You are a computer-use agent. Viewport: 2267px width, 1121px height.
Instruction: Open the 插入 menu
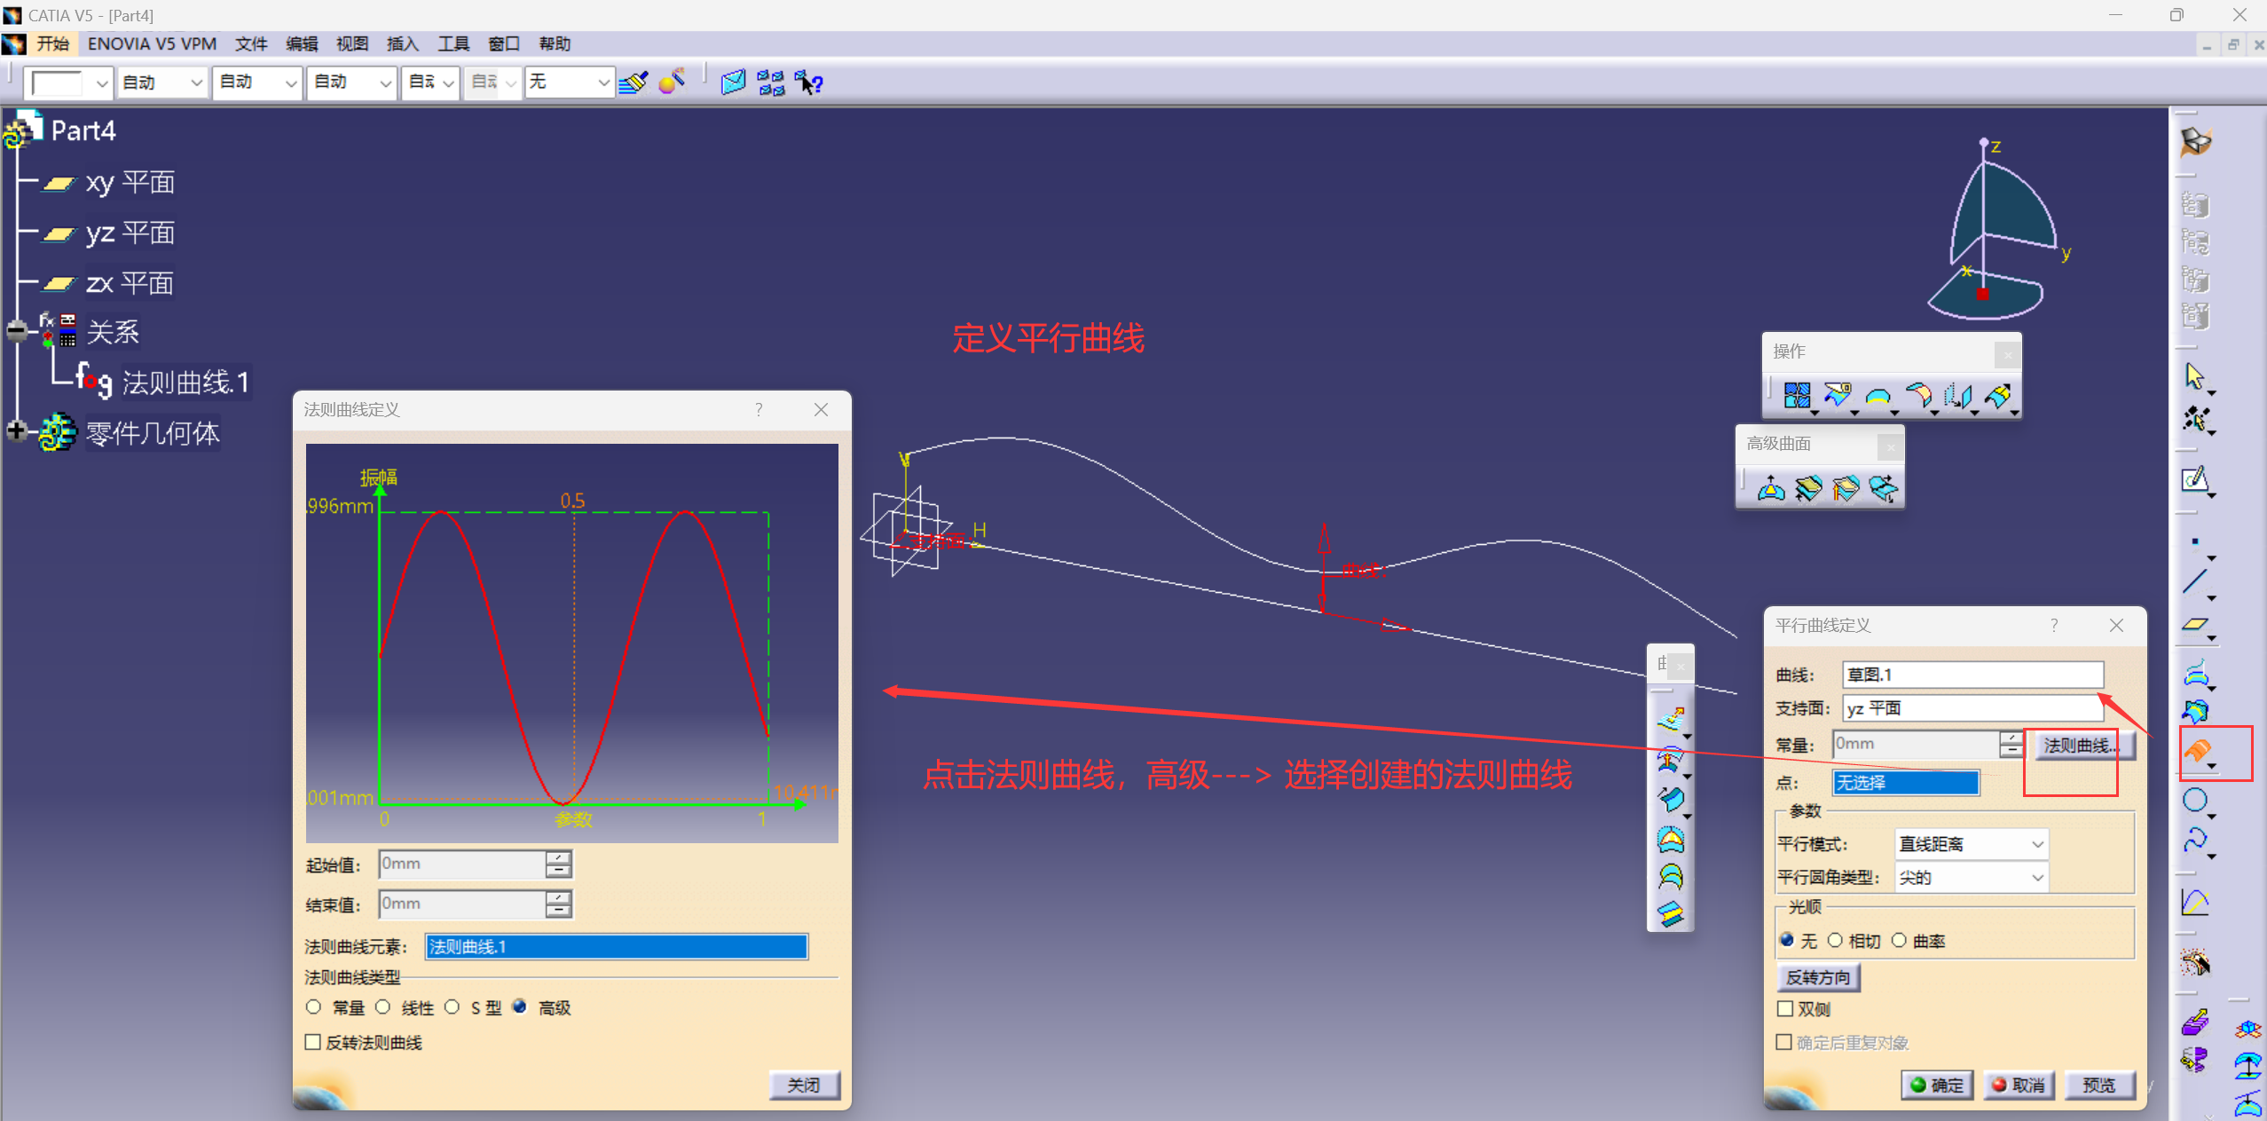click(x=402, y=43)
